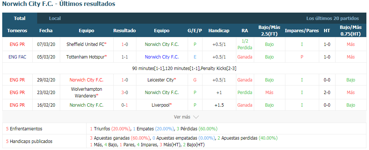
Task: Click ENG FAC tournament label
Action: (x=17, y=57)
